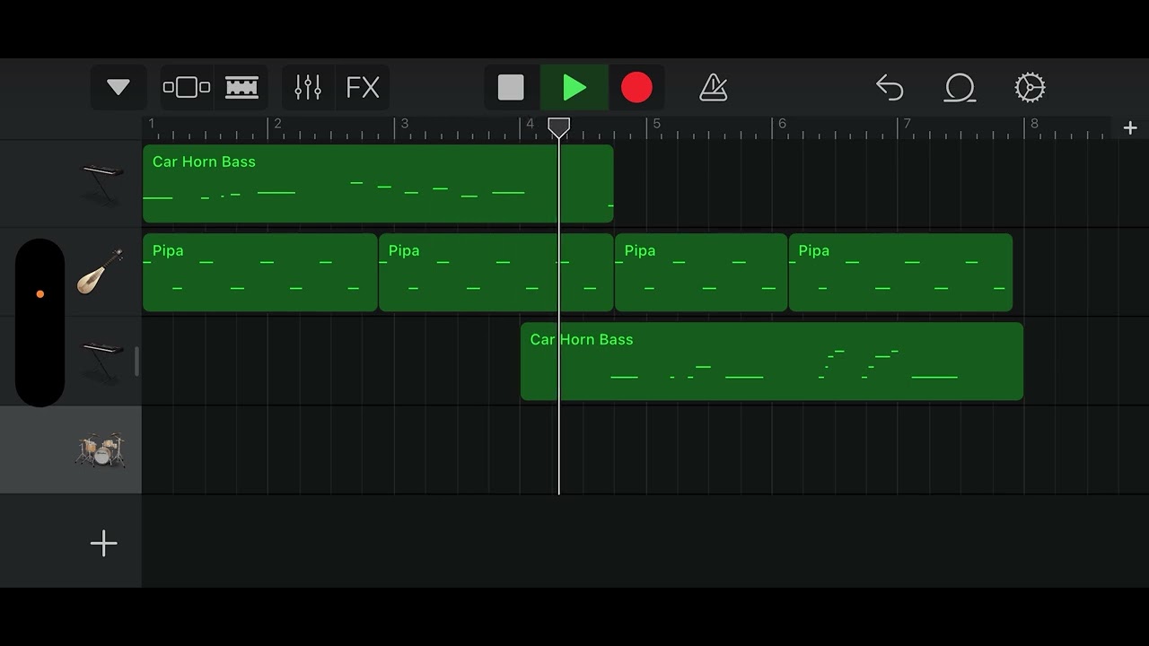Stop playback with the square button
1149x646 pixels.
click(511, 87)
